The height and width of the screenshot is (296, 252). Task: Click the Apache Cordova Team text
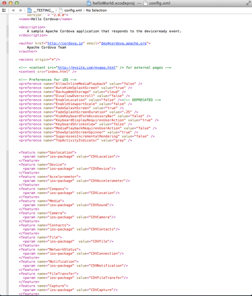click(x=47, y=47)
